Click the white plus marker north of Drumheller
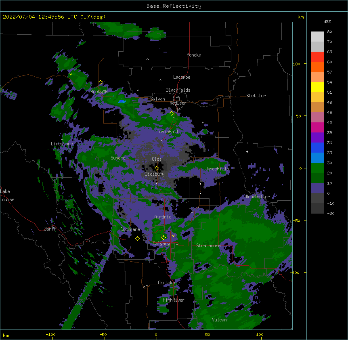This screenshot has height=340, width=348. tap(247, 151)
